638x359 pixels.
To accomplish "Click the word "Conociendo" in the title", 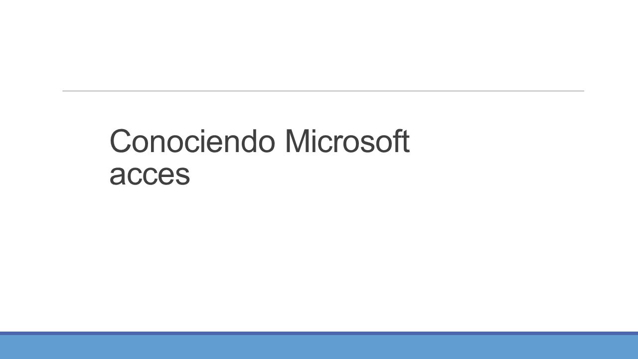I will [x=192, y=142].
